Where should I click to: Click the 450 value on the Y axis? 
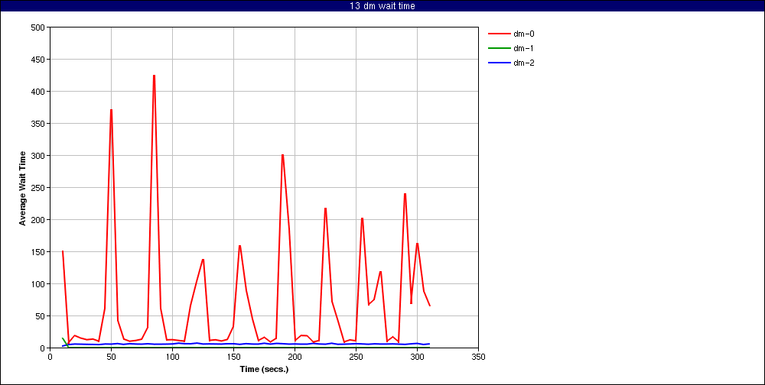38,60
